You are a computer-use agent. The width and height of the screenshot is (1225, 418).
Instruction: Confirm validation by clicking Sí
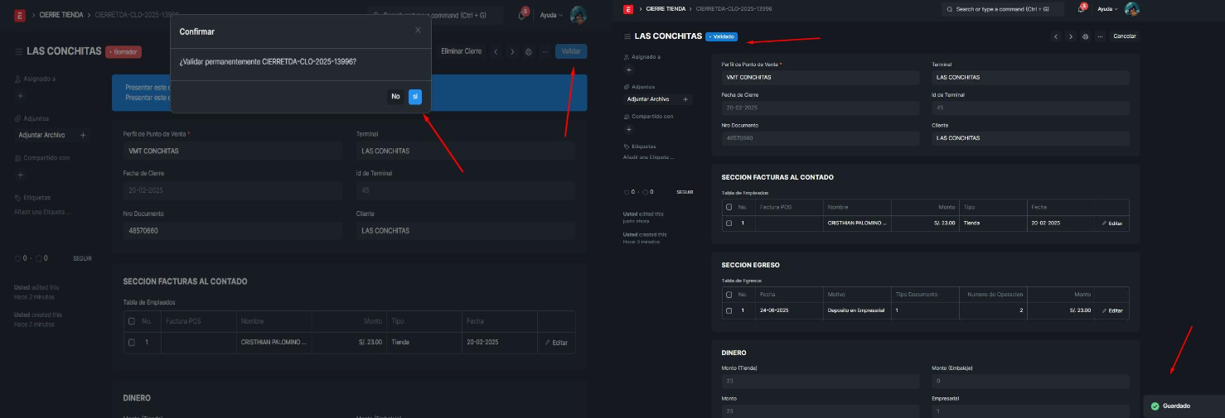pos(415,97)
